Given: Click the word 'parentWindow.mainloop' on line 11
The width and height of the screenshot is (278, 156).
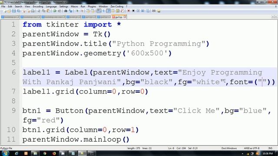Looking at the screenshot, I should click(x=72, y=140).
